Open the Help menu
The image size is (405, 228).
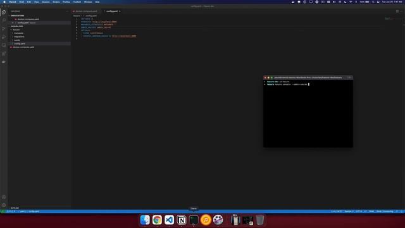click(97, 2)
